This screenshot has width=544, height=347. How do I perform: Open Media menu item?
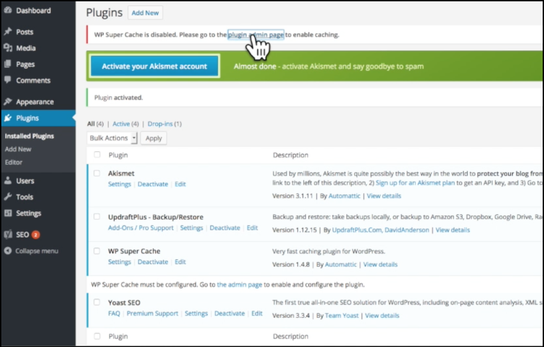[26, 48]
